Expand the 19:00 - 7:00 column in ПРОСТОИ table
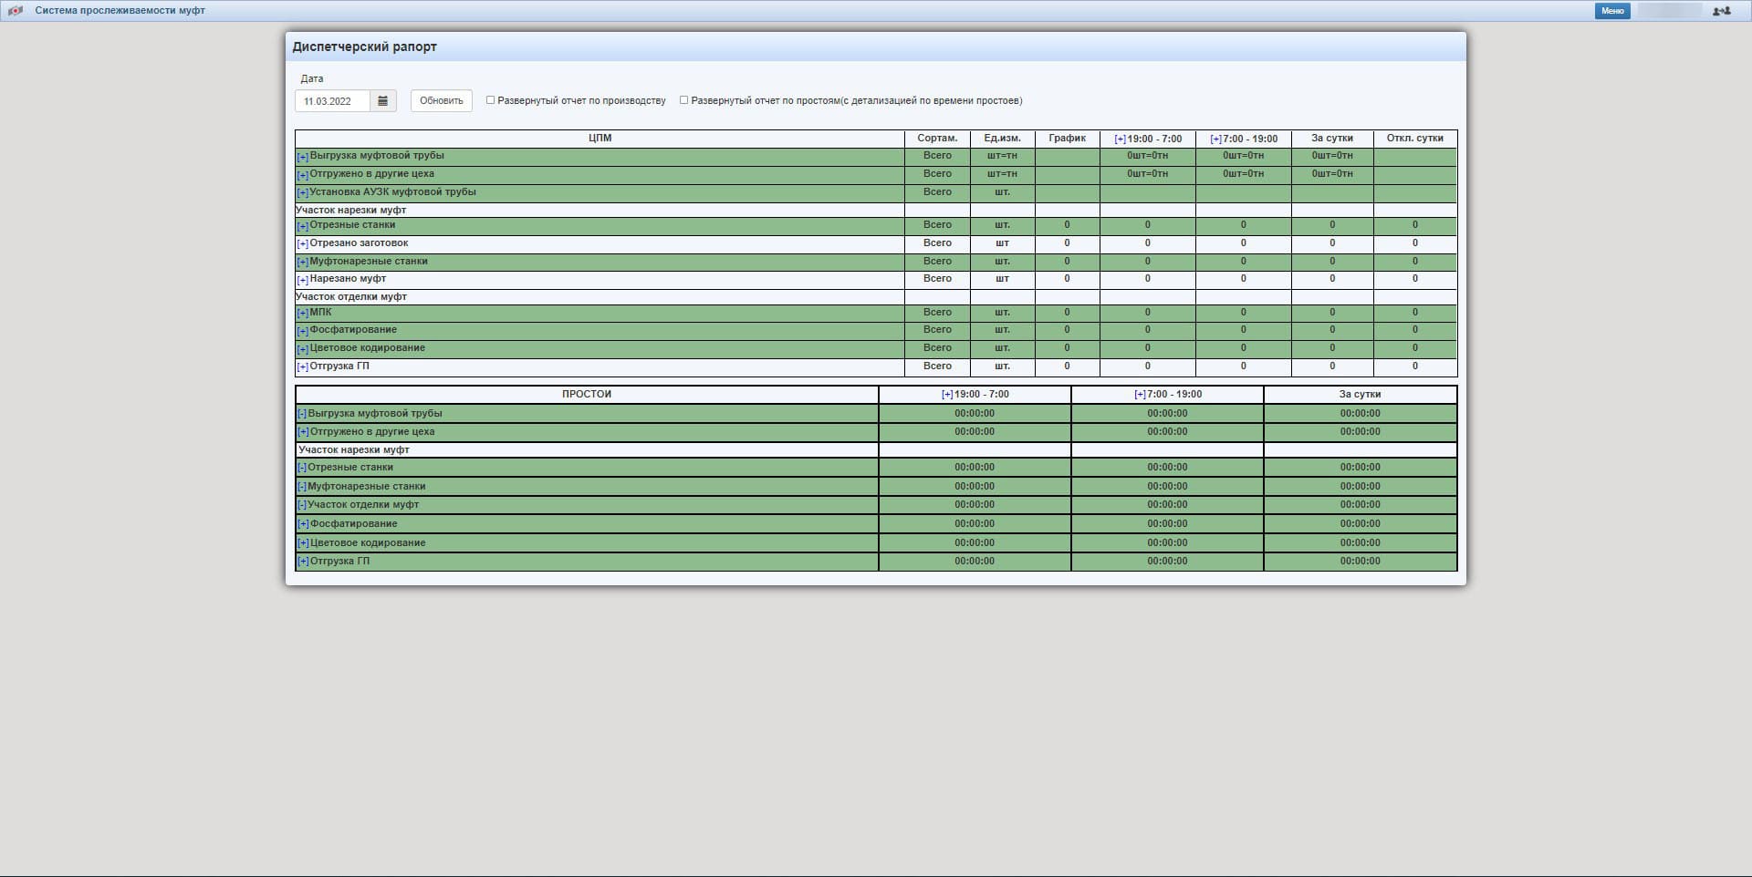 pyautogui.click(x=947, y=395)
